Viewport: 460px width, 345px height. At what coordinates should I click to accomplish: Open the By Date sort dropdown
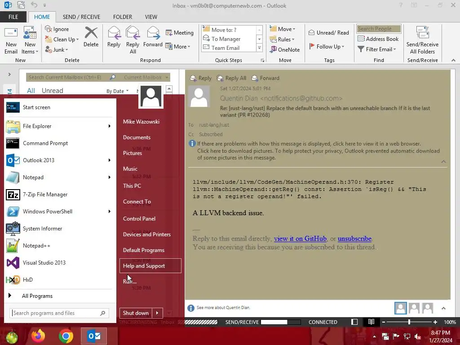[117, 91]
